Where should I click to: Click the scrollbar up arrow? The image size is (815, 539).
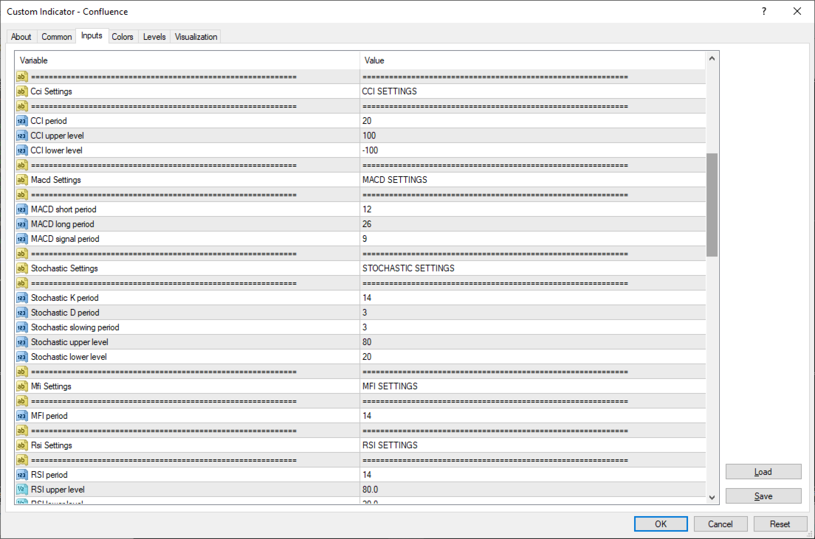click(712, 59)
